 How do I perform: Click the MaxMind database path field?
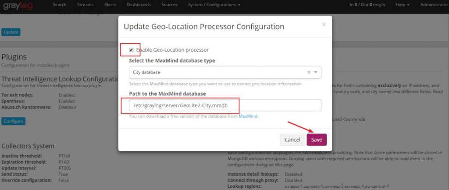225,106
